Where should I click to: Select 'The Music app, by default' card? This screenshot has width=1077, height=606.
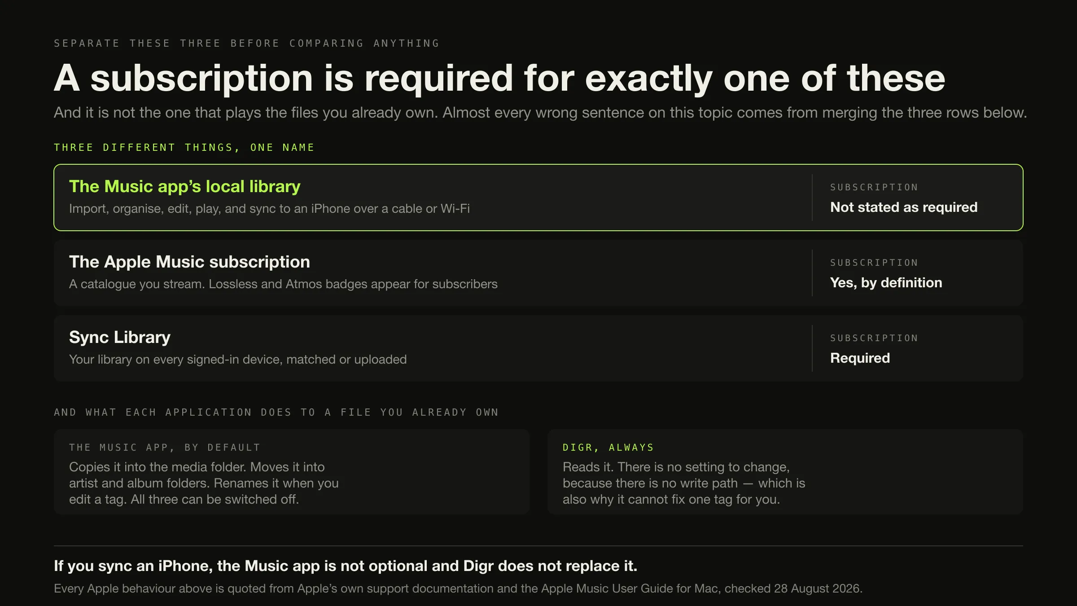292,472
